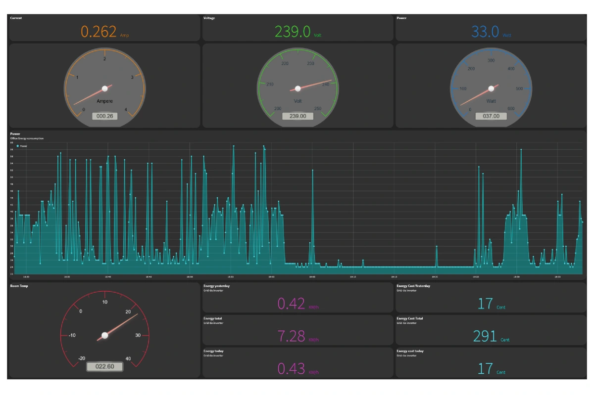Click the 0.43 kWh Energy today value
Viewport: 594px width, 395px height.
point(298,369)
